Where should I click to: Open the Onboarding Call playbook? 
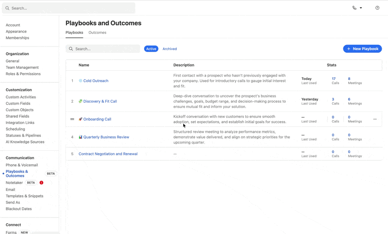click(97, 119)
